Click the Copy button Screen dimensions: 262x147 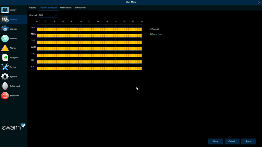click(215, 141)
